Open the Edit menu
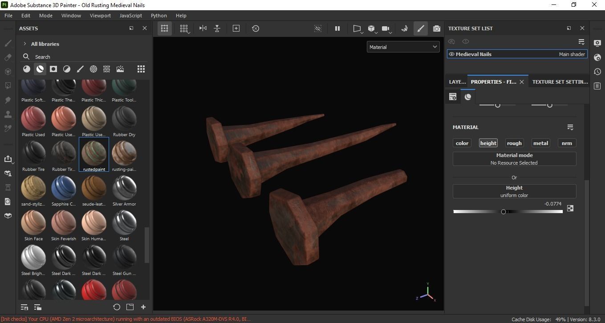This screenshot has height=323, width=605. click(x=26, y=15)
